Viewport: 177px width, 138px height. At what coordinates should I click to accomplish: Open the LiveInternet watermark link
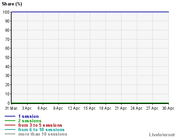click(x=162, y=135)
